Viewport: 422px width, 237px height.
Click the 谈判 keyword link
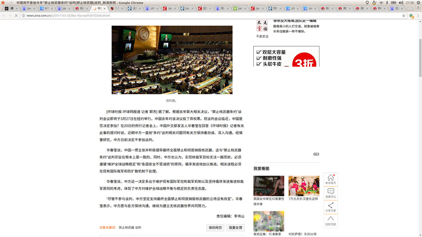pyautogui.click(x=138, y=228)
